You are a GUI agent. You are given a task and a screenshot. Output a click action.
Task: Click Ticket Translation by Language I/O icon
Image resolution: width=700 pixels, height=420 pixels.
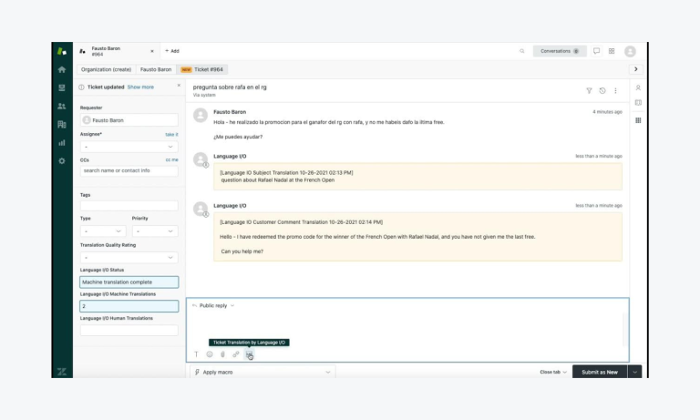coord(249,354)
